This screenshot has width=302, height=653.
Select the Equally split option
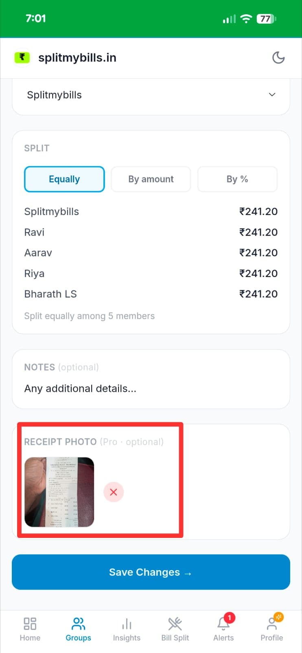(64, 179)
